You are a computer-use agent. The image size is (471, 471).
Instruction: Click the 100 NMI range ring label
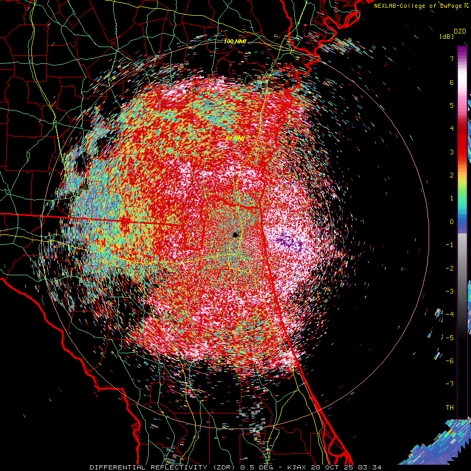235,41
